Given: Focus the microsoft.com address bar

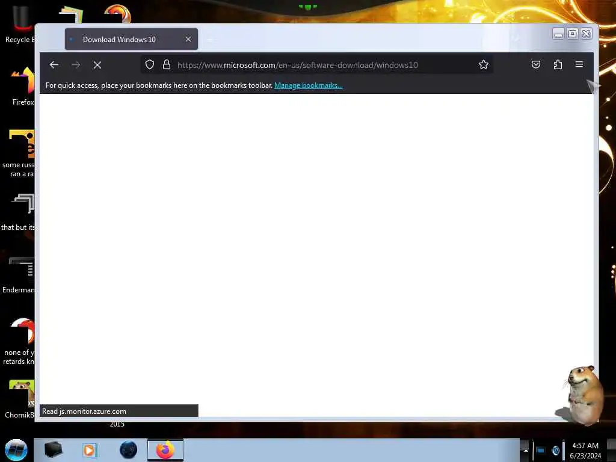Looking at the screenshot, I should pos(316,65).
